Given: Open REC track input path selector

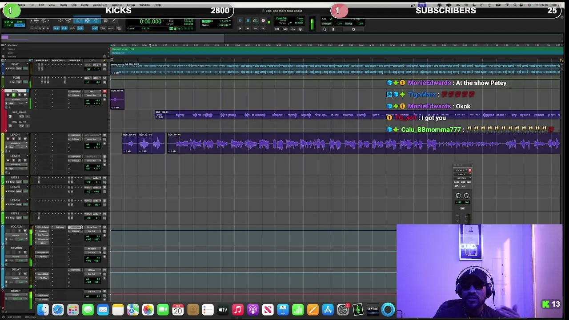Looking at the screenshot, I should [x=92, y=92].
